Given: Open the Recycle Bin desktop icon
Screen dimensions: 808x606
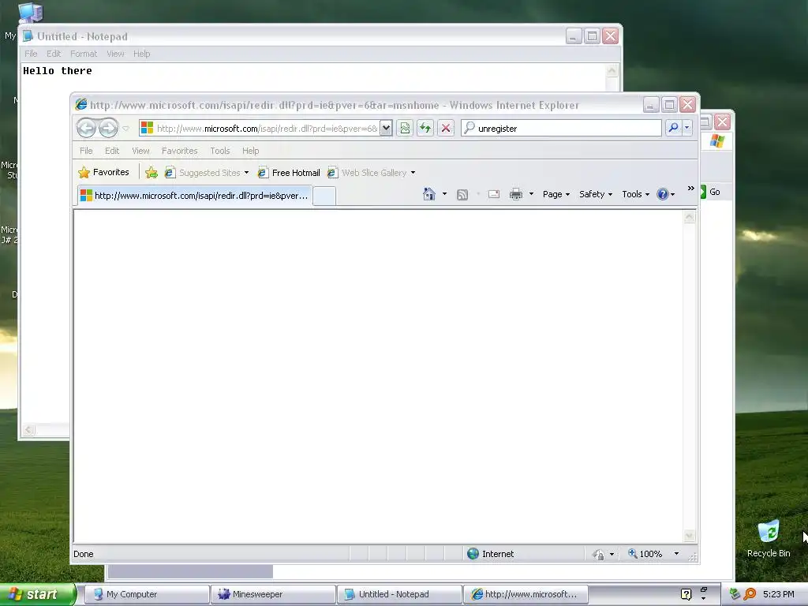Looking at the screenshot, I should (769, 539).
